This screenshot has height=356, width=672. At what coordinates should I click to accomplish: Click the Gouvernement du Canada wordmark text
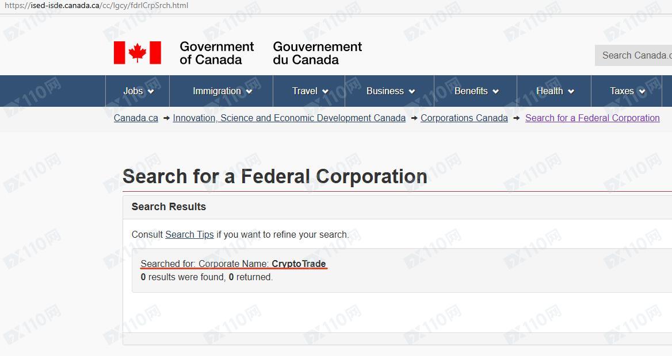tap(318, 53)
